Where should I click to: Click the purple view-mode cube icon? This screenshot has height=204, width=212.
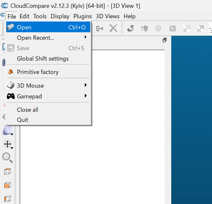coord(8,130)
